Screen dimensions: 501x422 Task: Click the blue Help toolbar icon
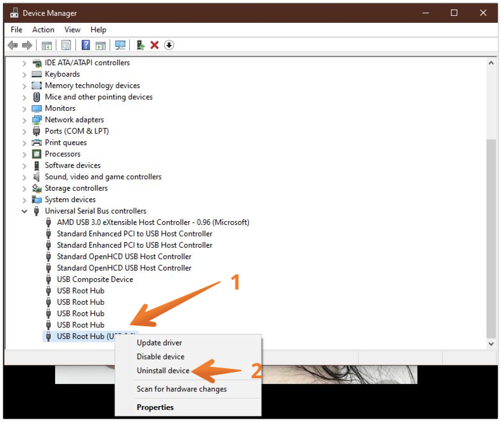pyautogui.click(x=86, y=45)
